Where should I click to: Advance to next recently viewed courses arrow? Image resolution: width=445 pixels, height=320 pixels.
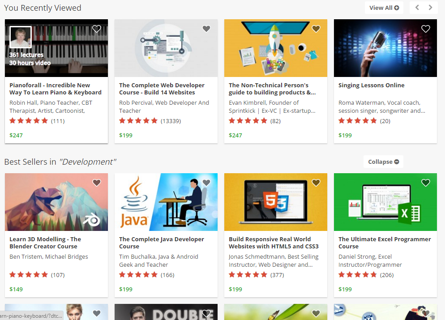coord(431,8)
